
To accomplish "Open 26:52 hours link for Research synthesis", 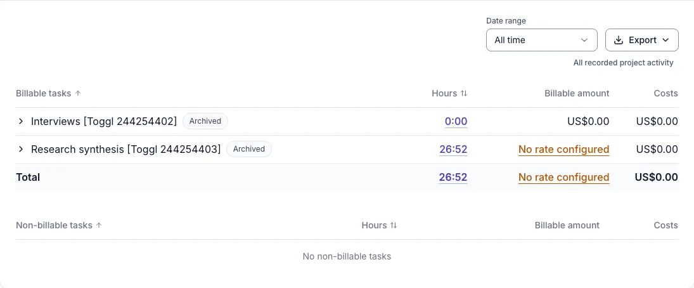I will click(x=453, y=149).
